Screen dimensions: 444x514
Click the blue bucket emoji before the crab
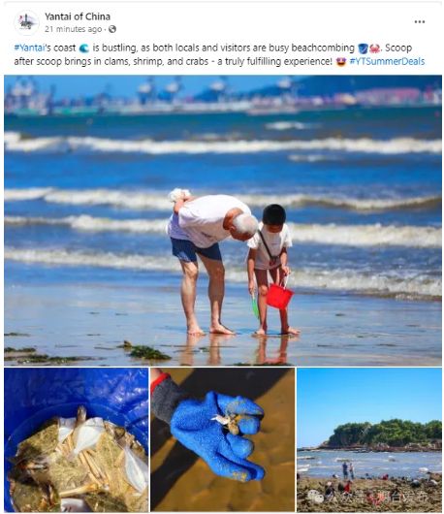coord(364,48)
